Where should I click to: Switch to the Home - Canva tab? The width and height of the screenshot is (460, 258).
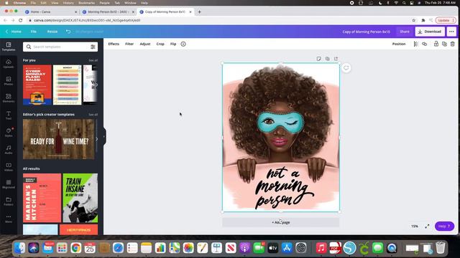(x=51, y=12)
